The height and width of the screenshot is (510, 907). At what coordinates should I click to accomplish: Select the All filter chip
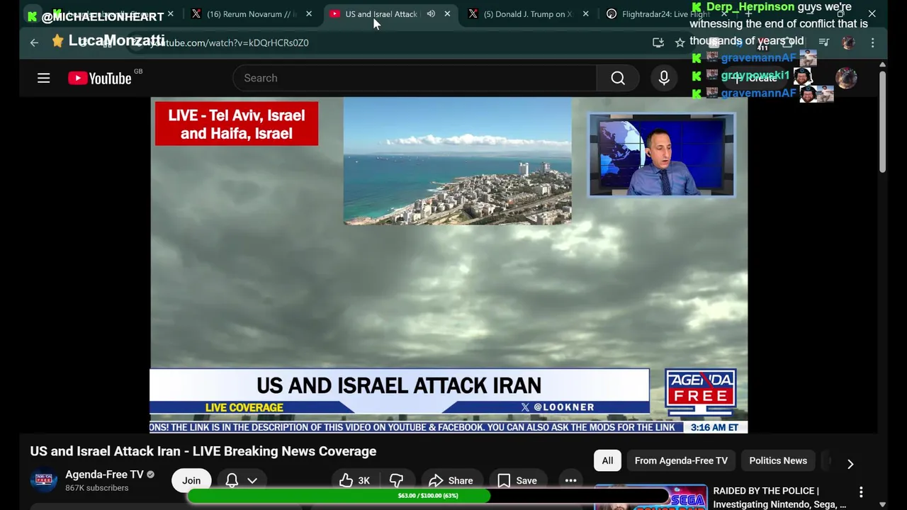tap(607, 460)
